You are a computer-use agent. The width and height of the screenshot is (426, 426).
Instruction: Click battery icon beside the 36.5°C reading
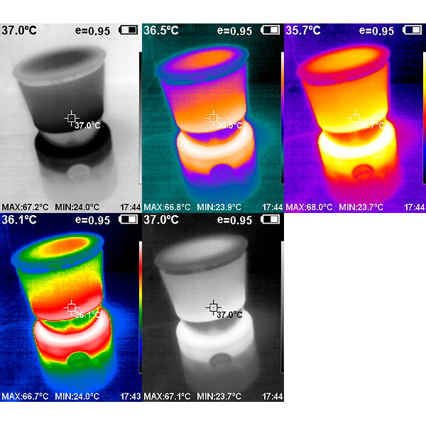pyautogui.click(x=271, y=31)
